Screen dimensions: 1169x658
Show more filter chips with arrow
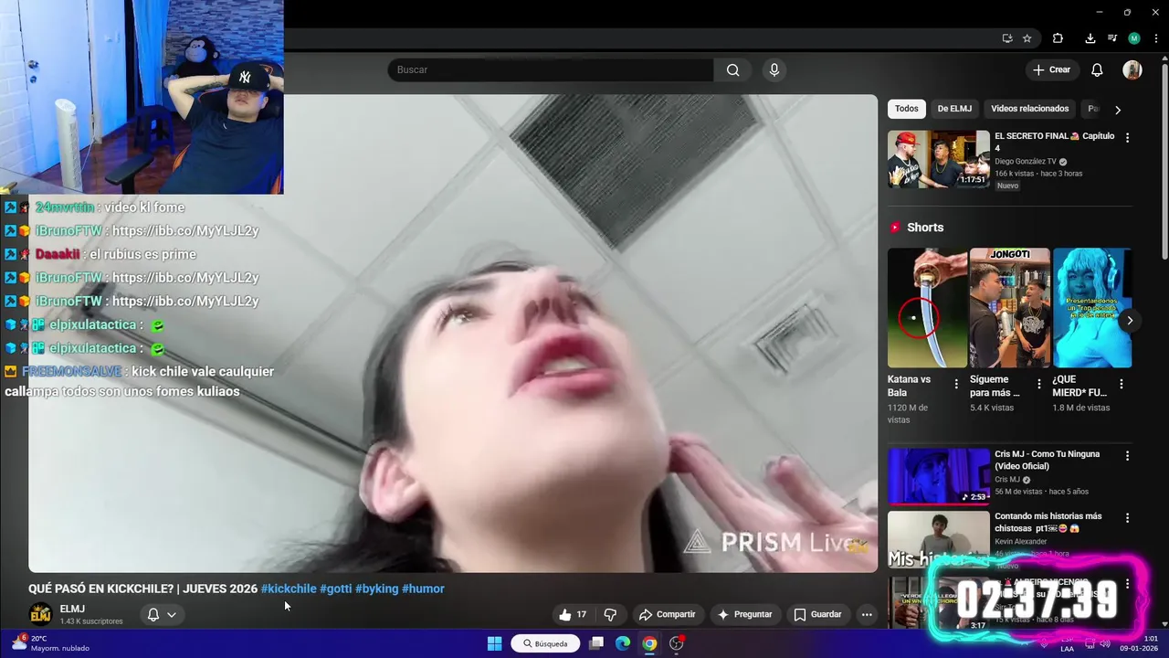(x=1117, y=110)
